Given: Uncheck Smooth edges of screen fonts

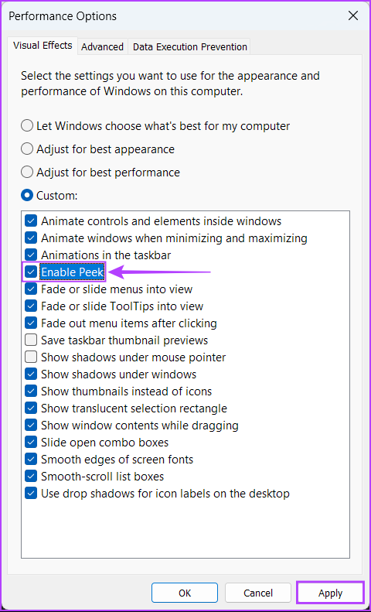Looking at the screenshot, I should coord(31,459).
